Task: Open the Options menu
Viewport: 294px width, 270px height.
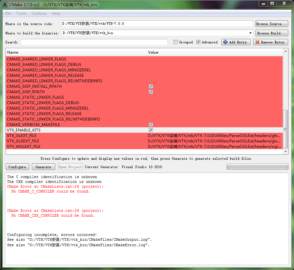Action: (39, 14)
